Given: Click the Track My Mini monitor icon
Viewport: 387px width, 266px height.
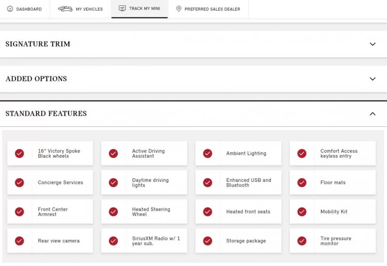Looking at the screenshot, I should (x=122, y=9).
